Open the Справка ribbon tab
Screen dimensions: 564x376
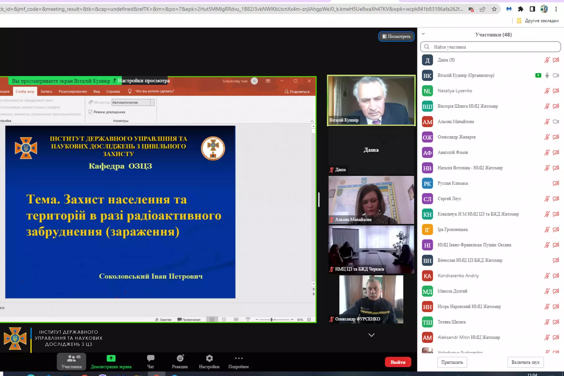click(113, 91)
